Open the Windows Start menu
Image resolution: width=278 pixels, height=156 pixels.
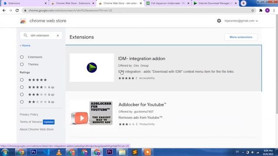point(5,152)
